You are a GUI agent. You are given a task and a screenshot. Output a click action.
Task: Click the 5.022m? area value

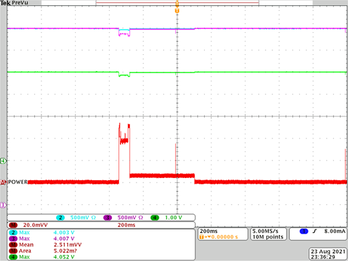(x=65, y=251)
